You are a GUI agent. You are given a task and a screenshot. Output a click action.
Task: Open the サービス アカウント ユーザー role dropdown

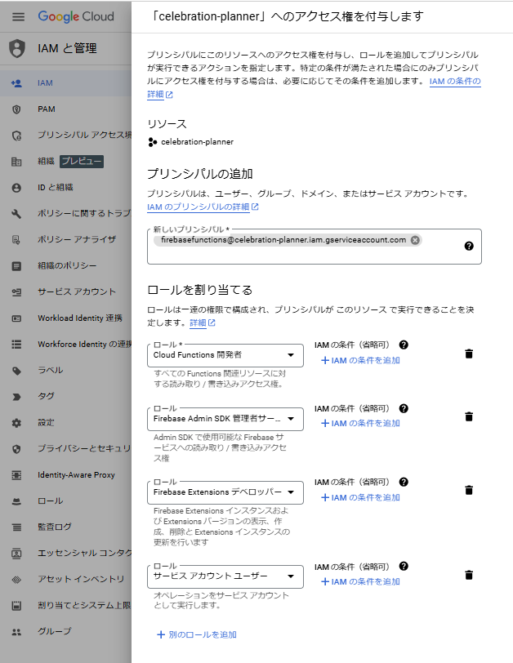tap(225, 576)
